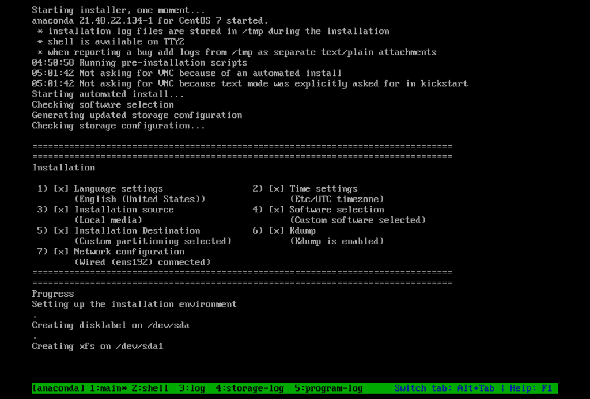590x399 pixels.
Task: Click '(Local media)' value
Action: click(108, 221)
